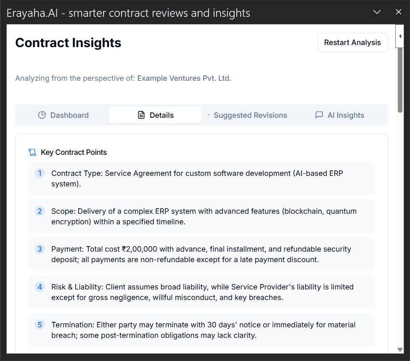Click the 'Erayaha.AI - smarter contract reviews' title
This screenshot has height=361, width=410.
coord(128,13)
